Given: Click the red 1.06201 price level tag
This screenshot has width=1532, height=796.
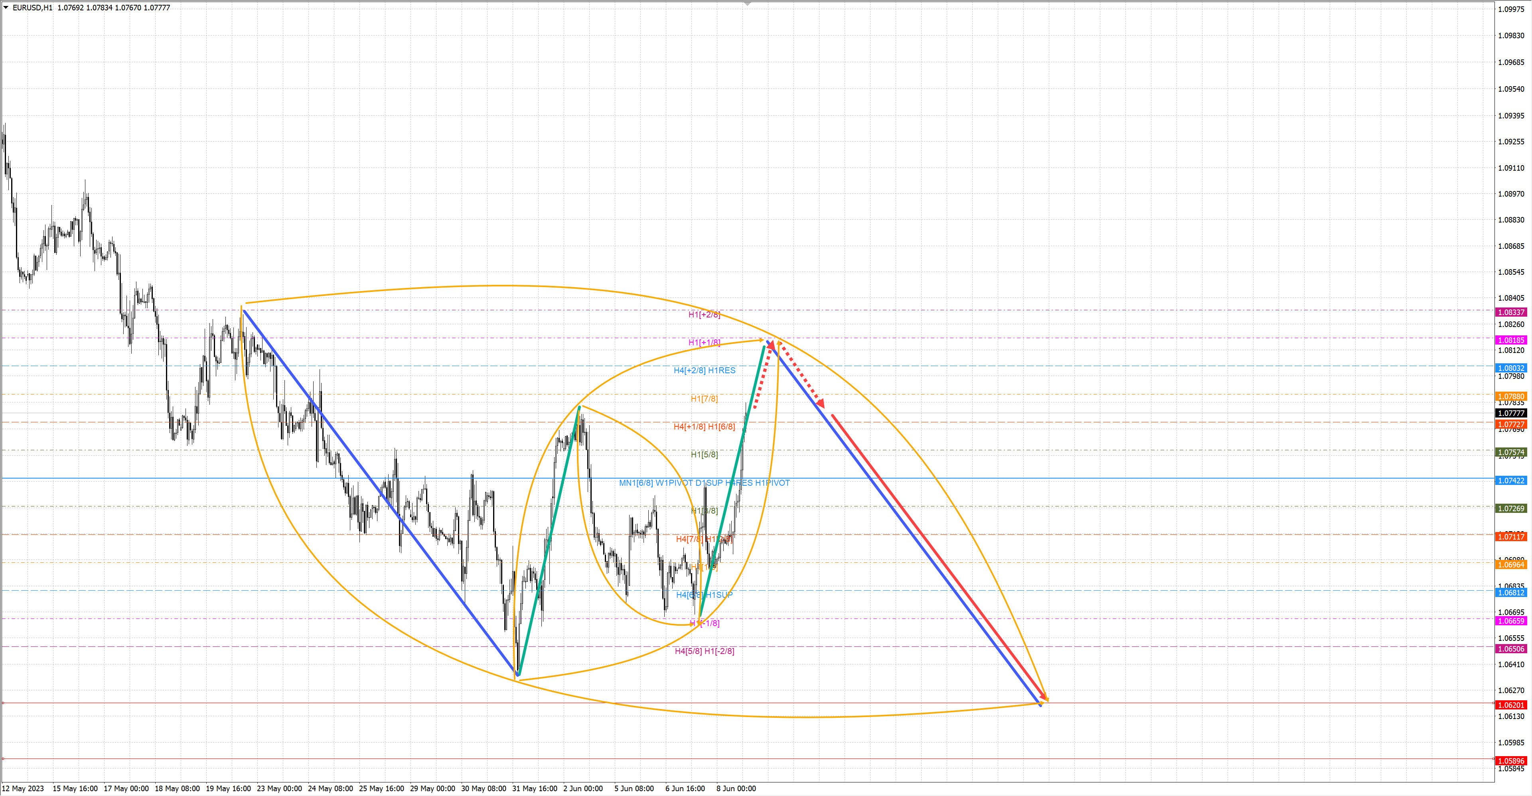Looking at the screenshot, I should tap(1510, 705).
